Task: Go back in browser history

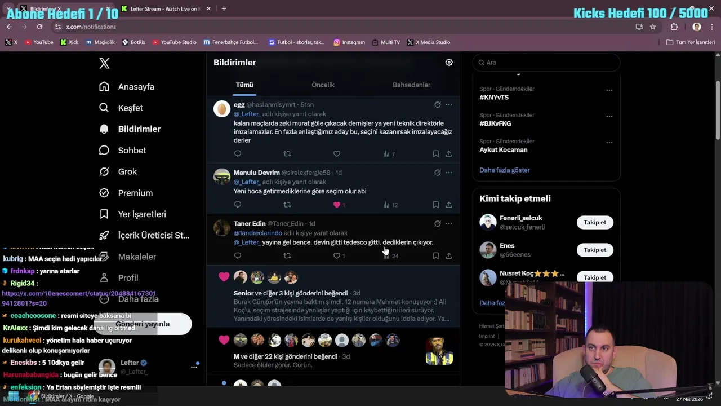Action: pos(9,27)
